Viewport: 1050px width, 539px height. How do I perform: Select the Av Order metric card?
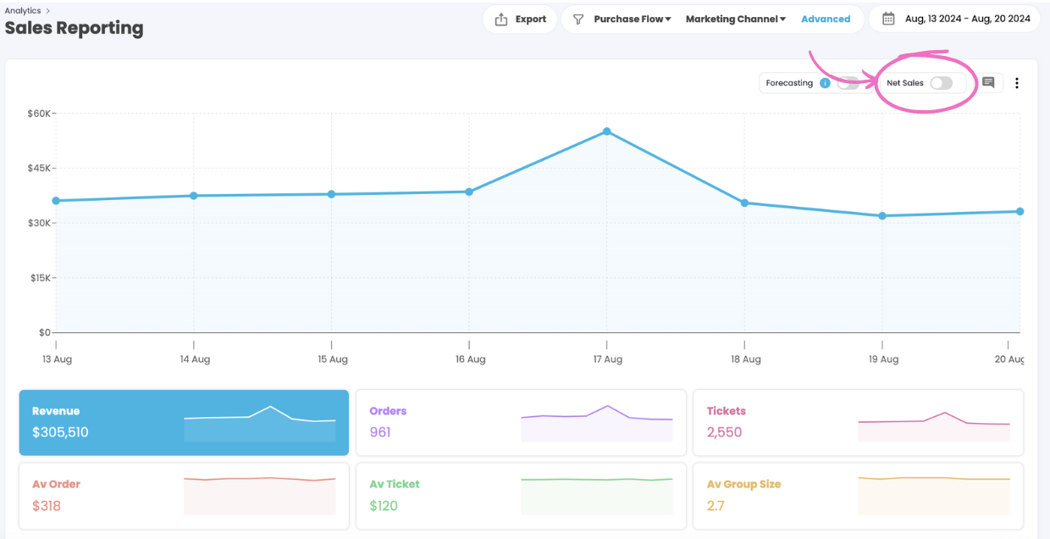(184, 495)
